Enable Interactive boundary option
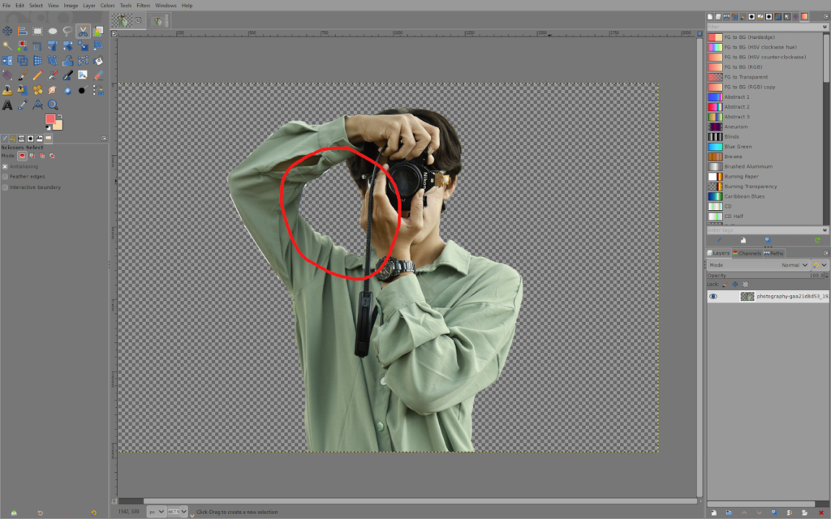The image size is (831, 519). click(x=6, y=187)
